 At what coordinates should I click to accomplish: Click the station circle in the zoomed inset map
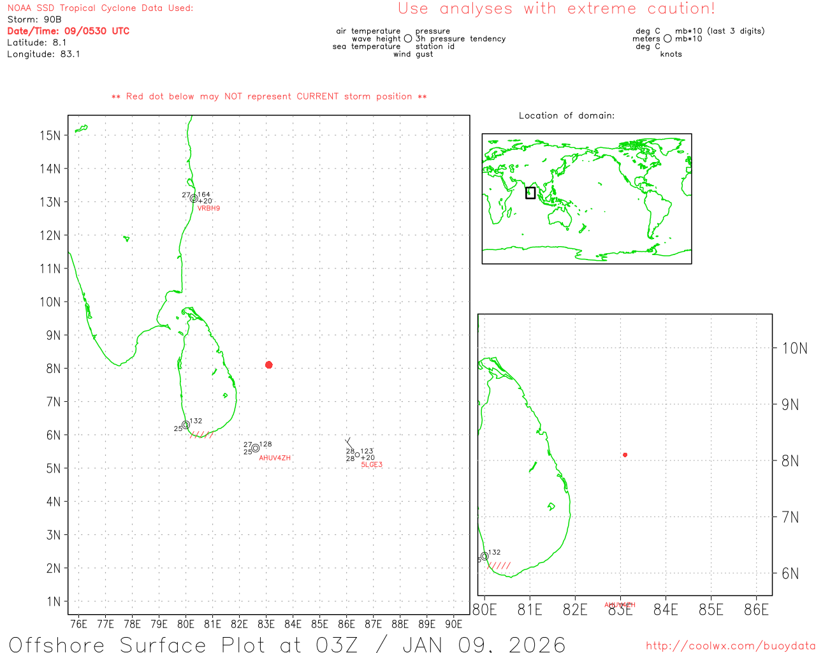coord(484,556)
